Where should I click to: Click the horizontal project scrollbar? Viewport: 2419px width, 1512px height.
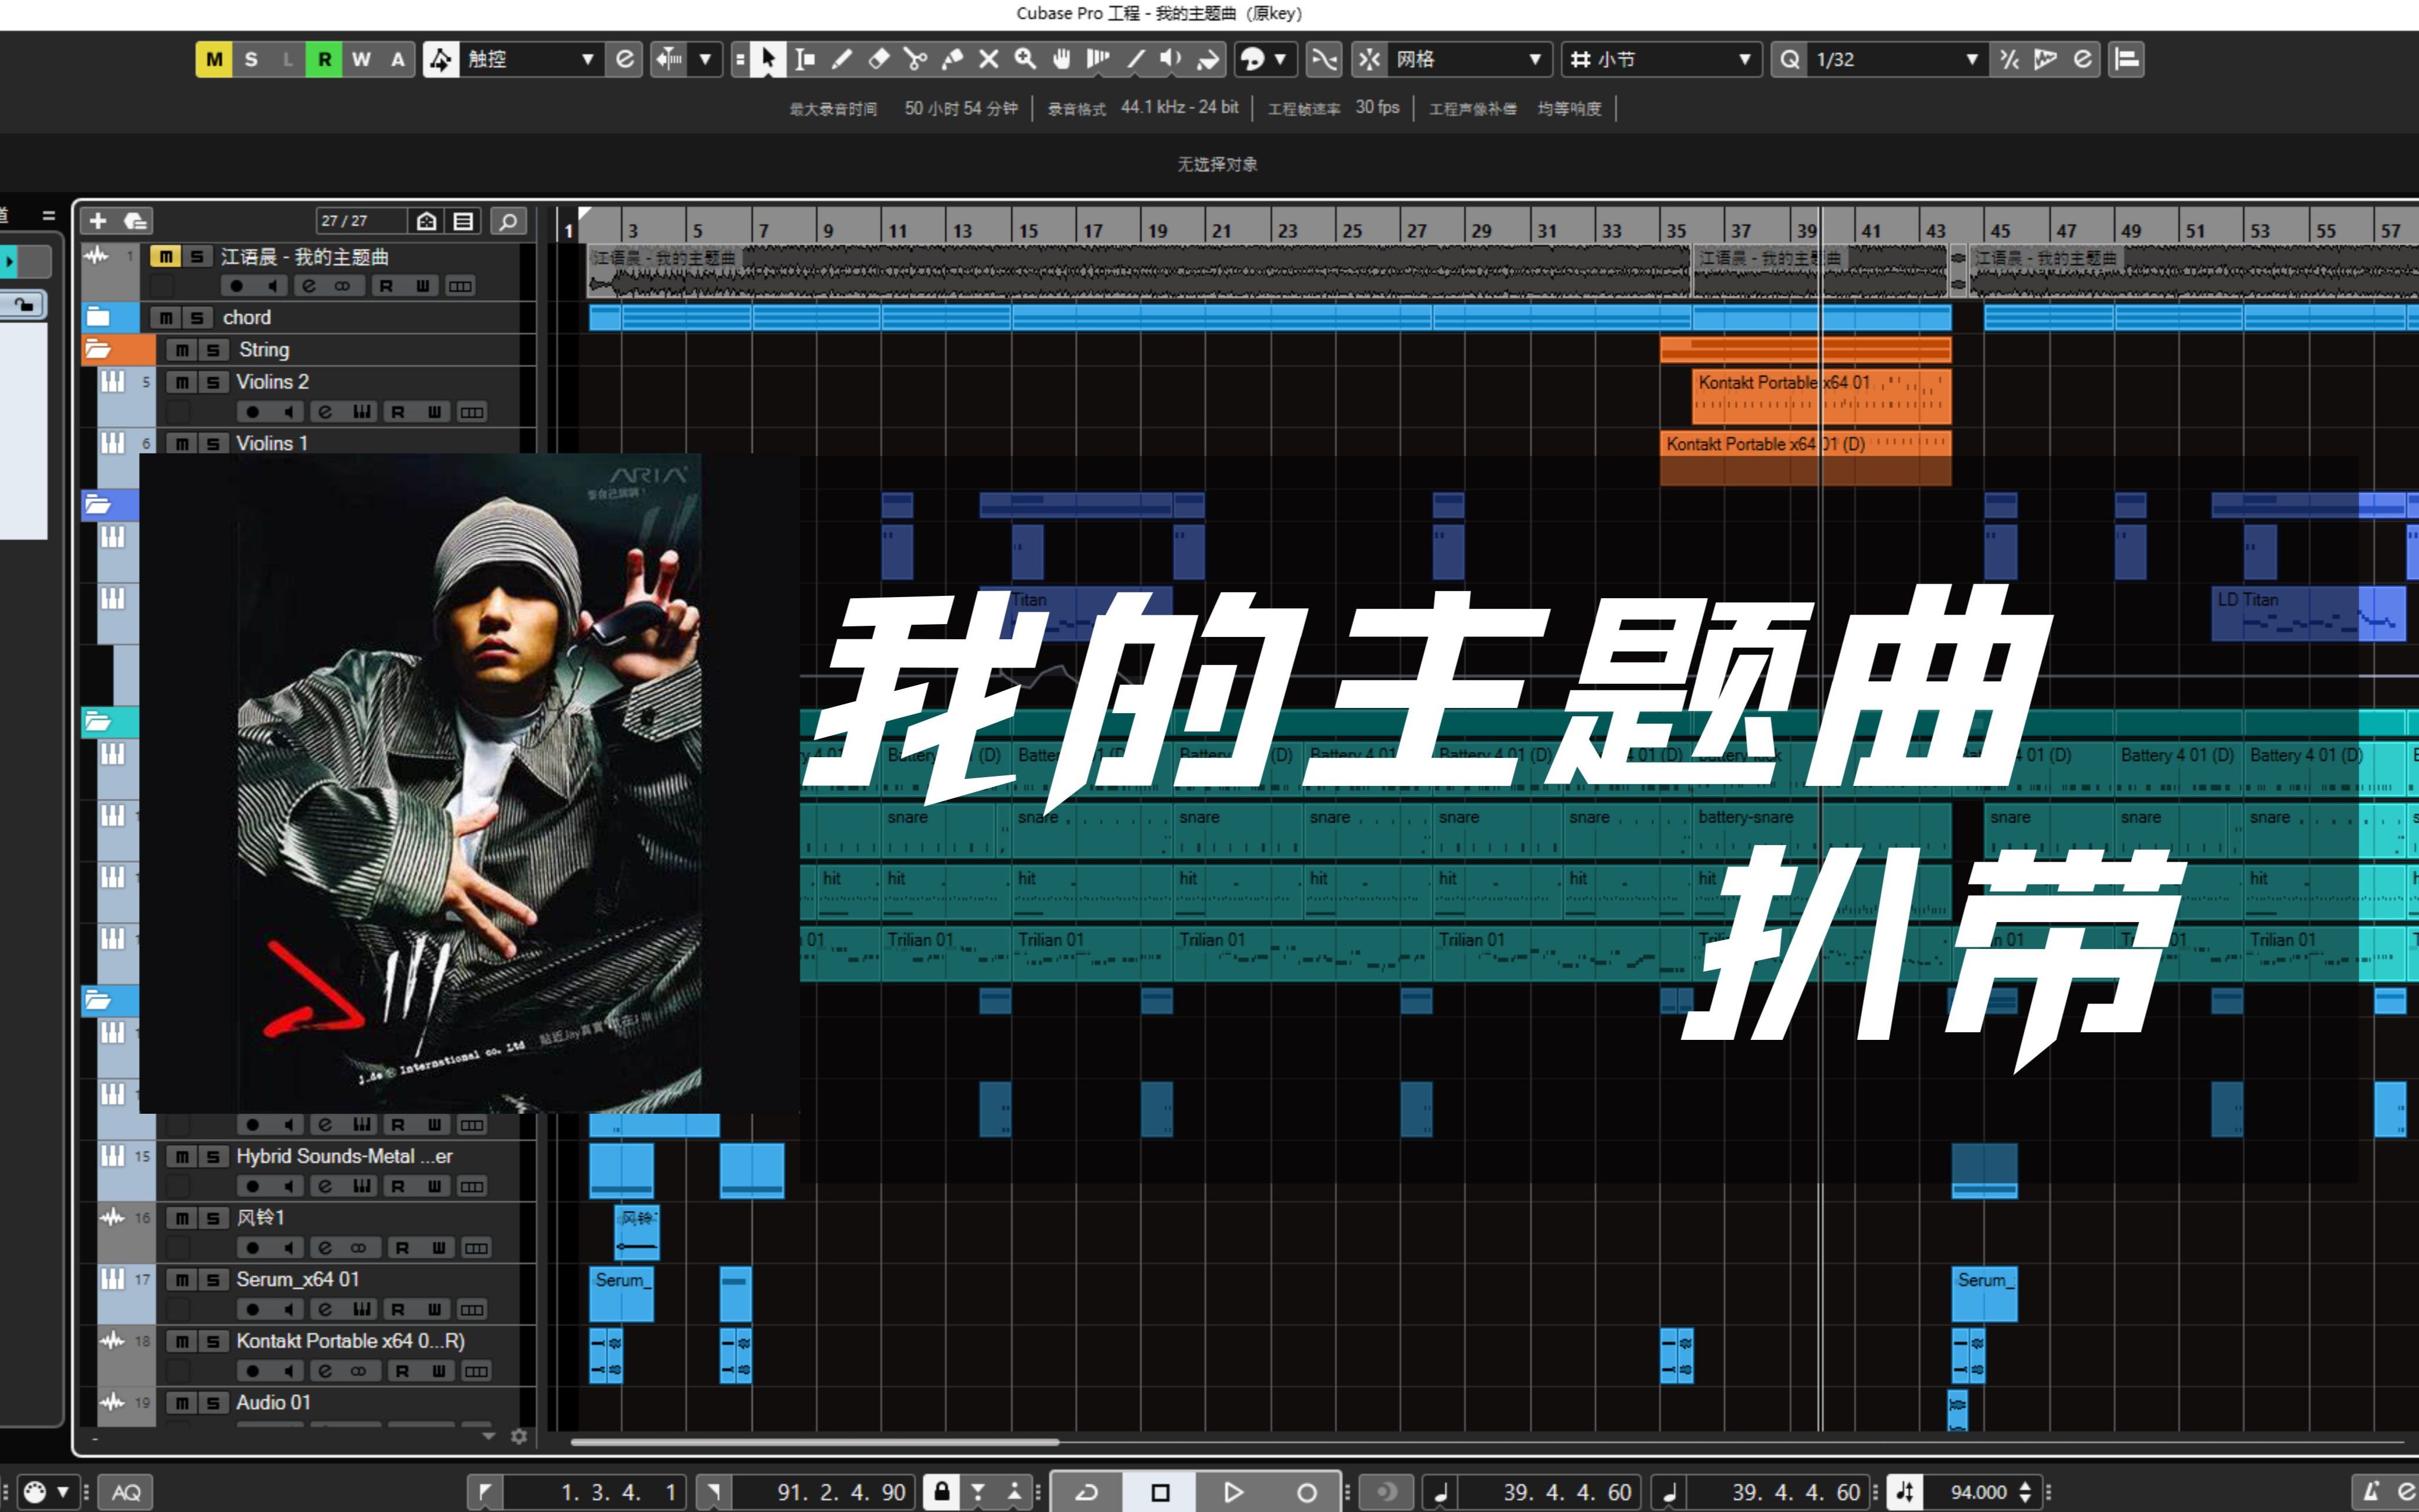pyautogui.click(x=814, y=1442)
